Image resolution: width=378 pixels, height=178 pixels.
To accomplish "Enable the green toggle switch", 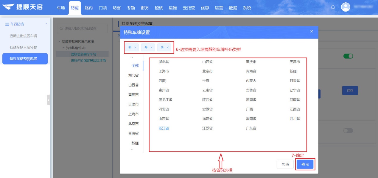I will coord(349,56).
